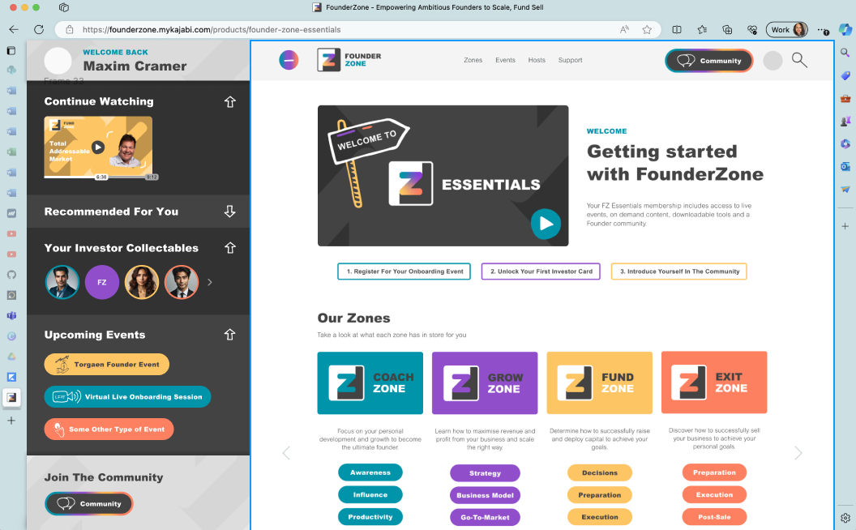This screenshot has width=856, height=530.
Task: Play the Welcome to Essentials video
Action: pos(546,224)
